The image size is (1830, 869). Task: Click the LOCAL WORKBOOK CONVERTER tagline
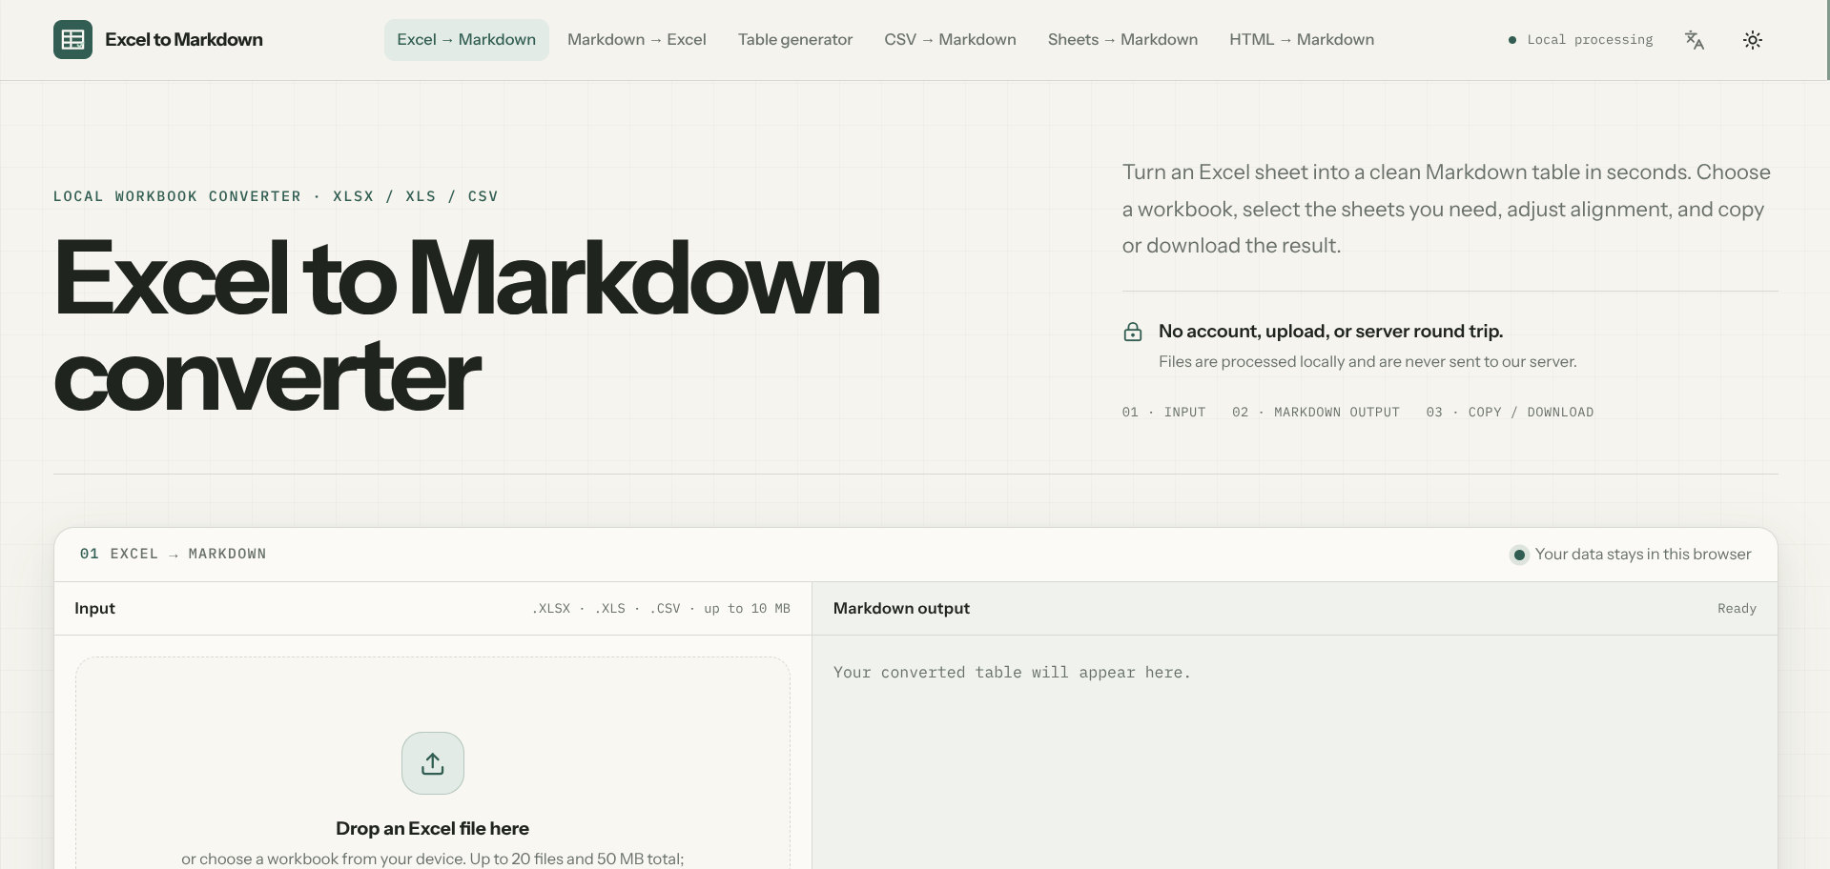click(x=276, y=196)
